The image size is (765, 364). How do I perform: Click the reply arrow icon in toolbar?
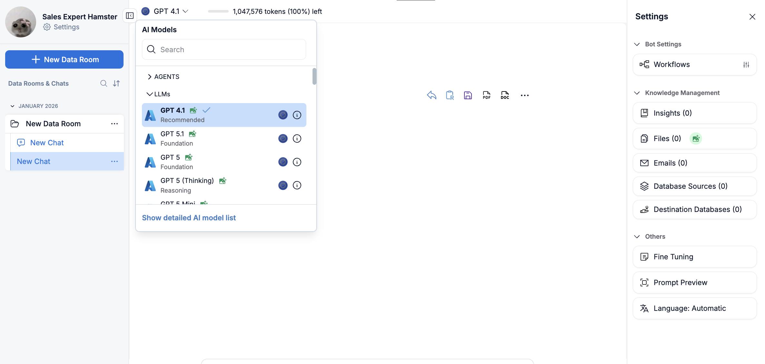tap(432, 95)
